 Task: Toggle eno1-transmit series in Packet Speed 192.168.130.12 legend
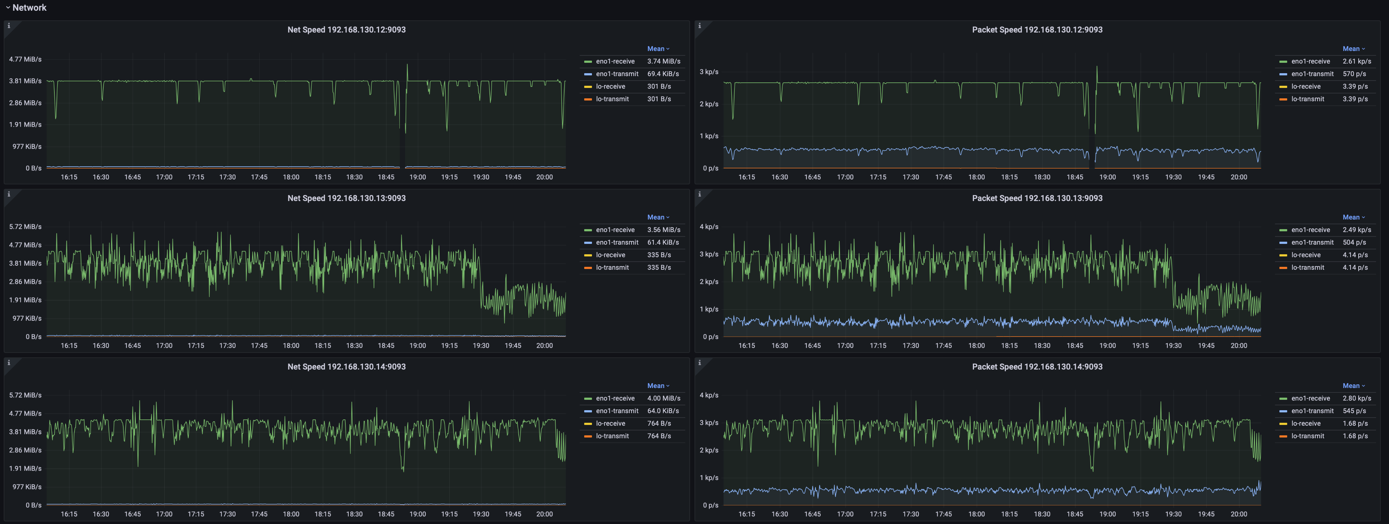click(1312, 74)
